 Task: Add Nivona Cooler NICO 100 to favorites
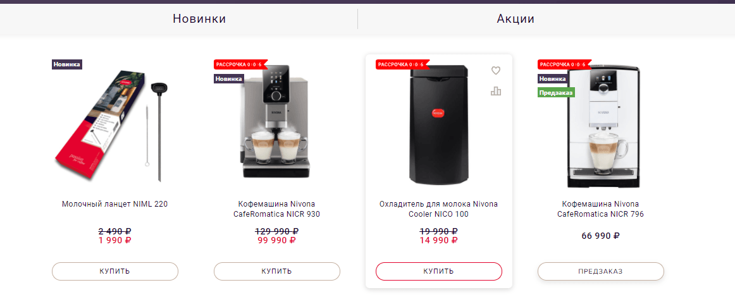point(496,70)
